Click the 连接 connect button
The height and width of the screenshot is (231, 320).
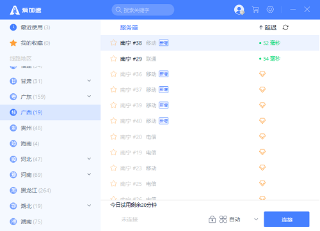click(287, 220)
